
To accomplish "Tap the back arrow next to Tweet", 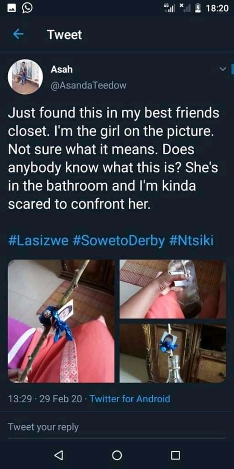I will pos(18,35).
